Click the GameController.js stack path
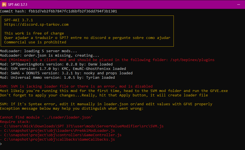The height and width of the screenshot is (150, 245). tap(63, 135)
